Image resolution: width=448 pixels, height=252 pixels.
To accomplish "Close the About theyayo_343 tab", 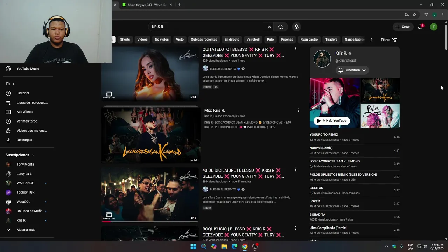I will [171, 5].
